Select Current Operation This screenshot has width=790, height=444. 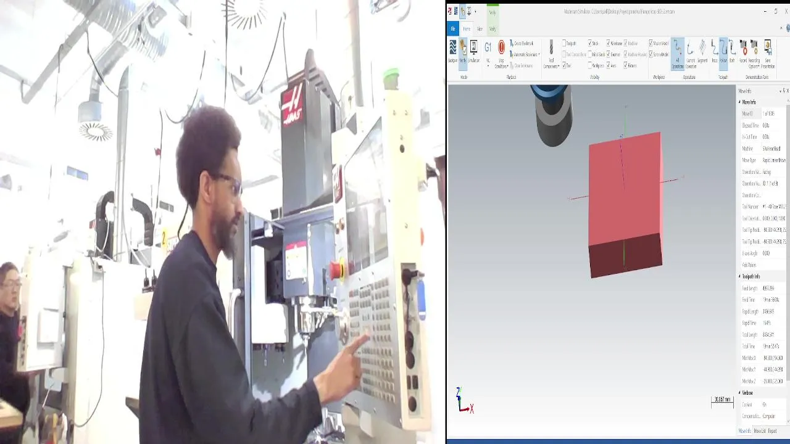click(690, 54)
